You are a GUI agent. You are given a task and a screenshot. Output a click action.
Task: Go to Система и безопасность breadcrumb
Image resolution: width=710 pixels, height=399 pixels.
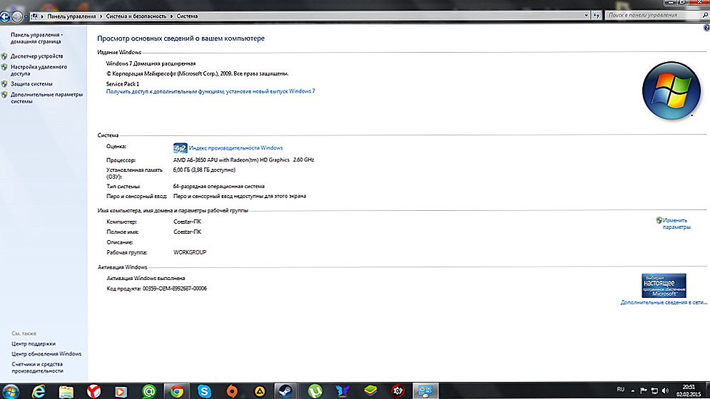click(136, 16)
